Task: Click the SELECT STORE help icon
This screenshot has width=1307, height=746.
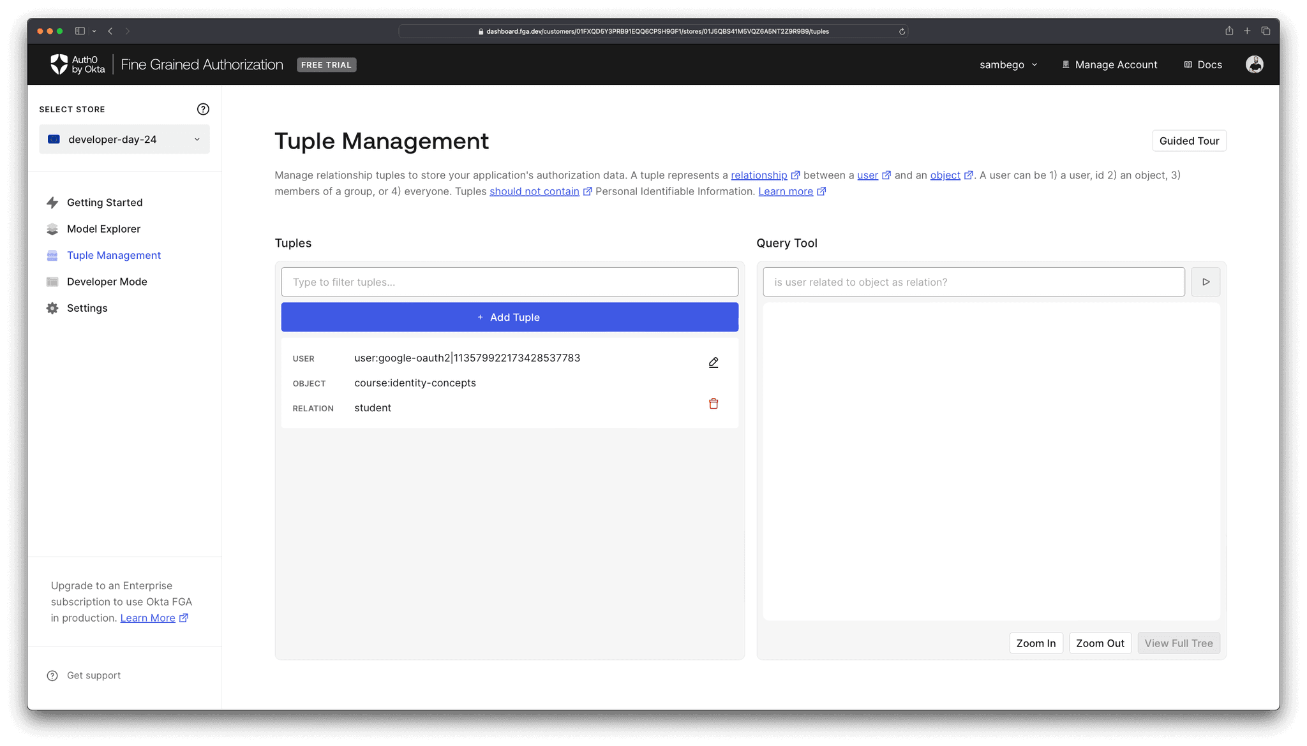Action: (x=203, y=109)
